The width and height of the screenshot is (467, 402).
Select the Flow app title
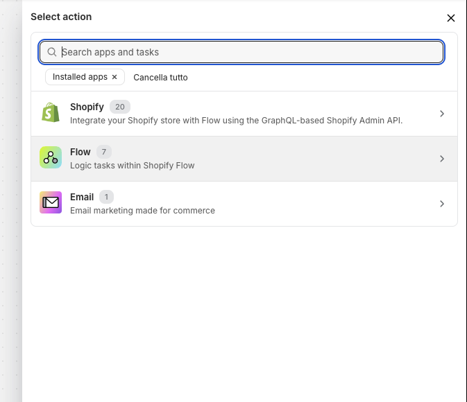point(80,152)
